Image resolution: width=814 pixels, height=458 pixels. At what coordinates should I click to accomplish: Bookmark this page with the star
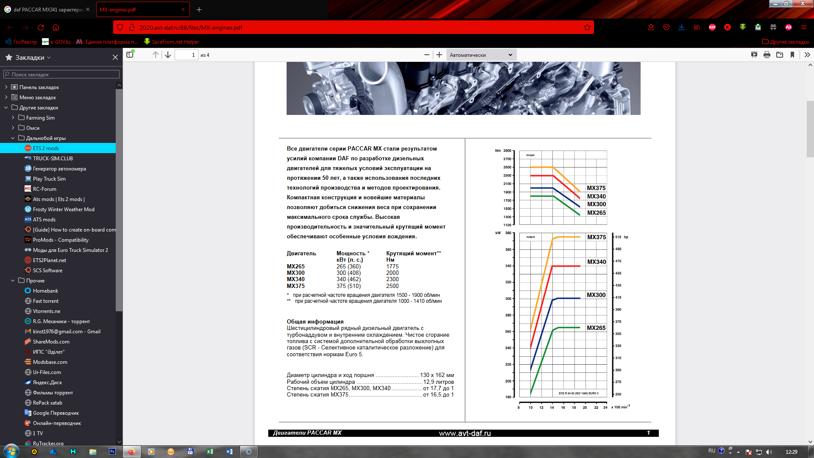tap(587, 27)
